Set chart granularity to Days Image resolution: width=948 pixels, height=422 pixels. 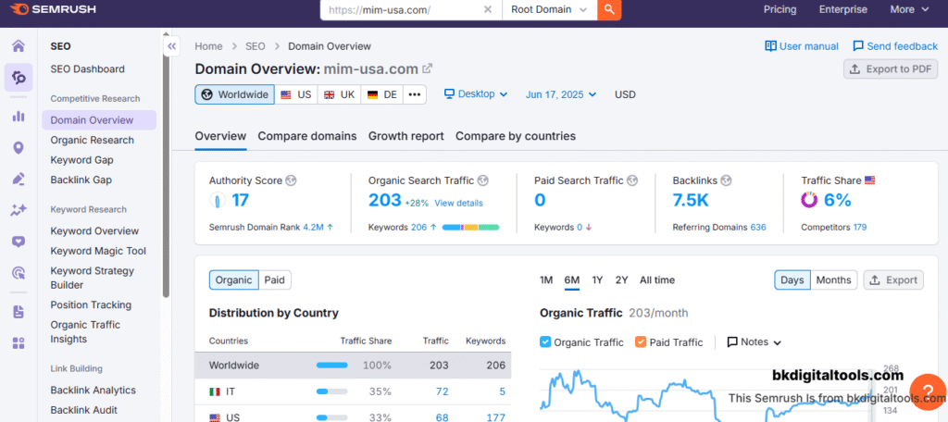coord(792,279)
